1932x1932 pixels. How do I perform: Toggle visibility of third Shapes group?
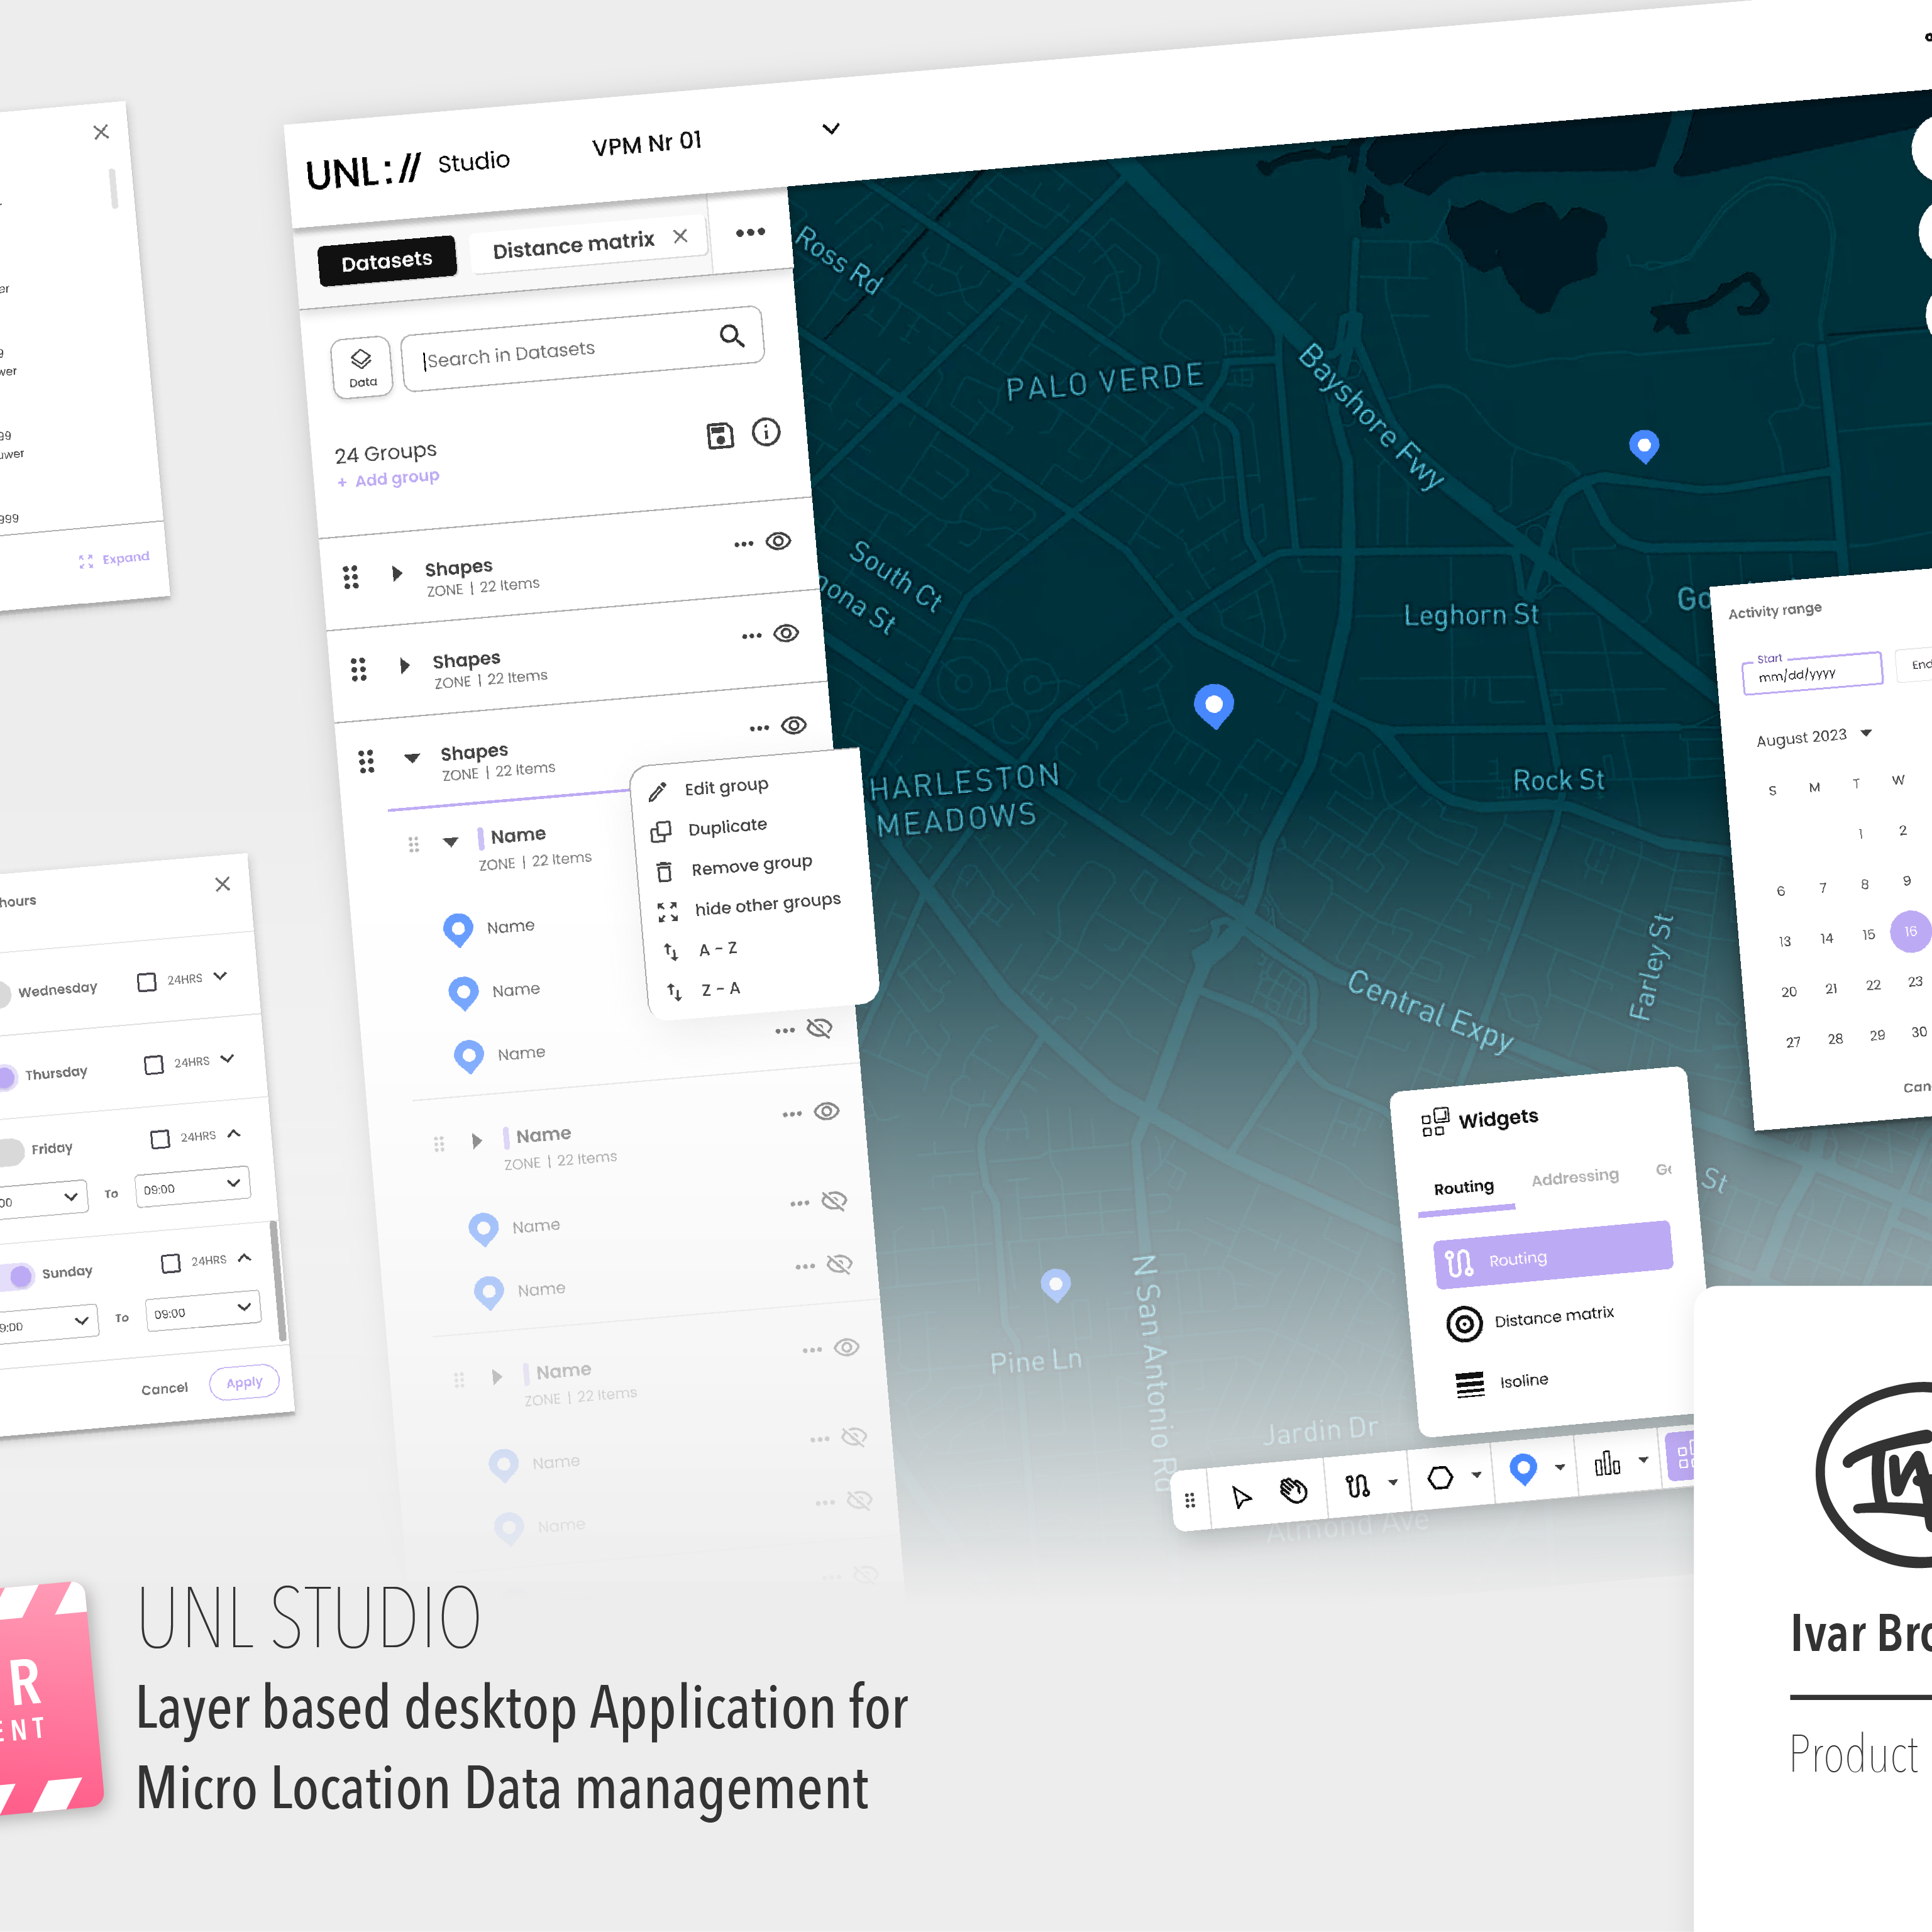794,725
